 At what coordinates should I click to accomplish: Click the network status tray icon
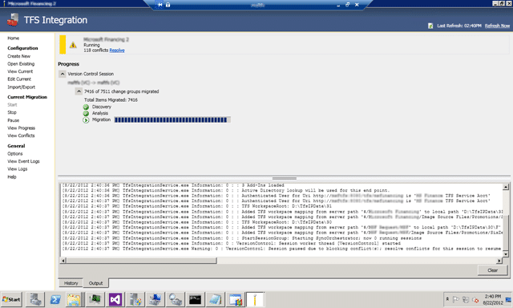click(x=466, y=299)
